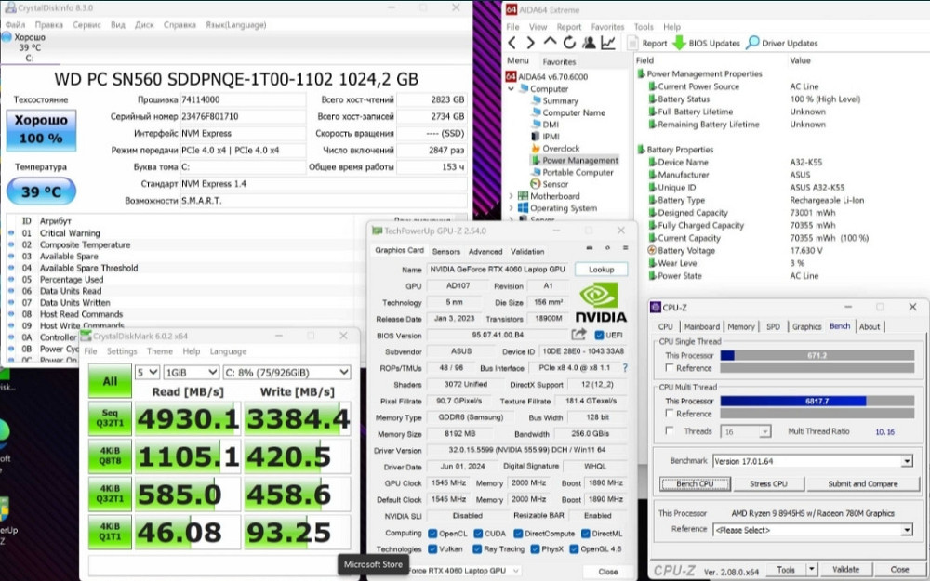Open the GPU-Z hamburger menu icon
The image size is (930, 581).
tap(624, 249)
